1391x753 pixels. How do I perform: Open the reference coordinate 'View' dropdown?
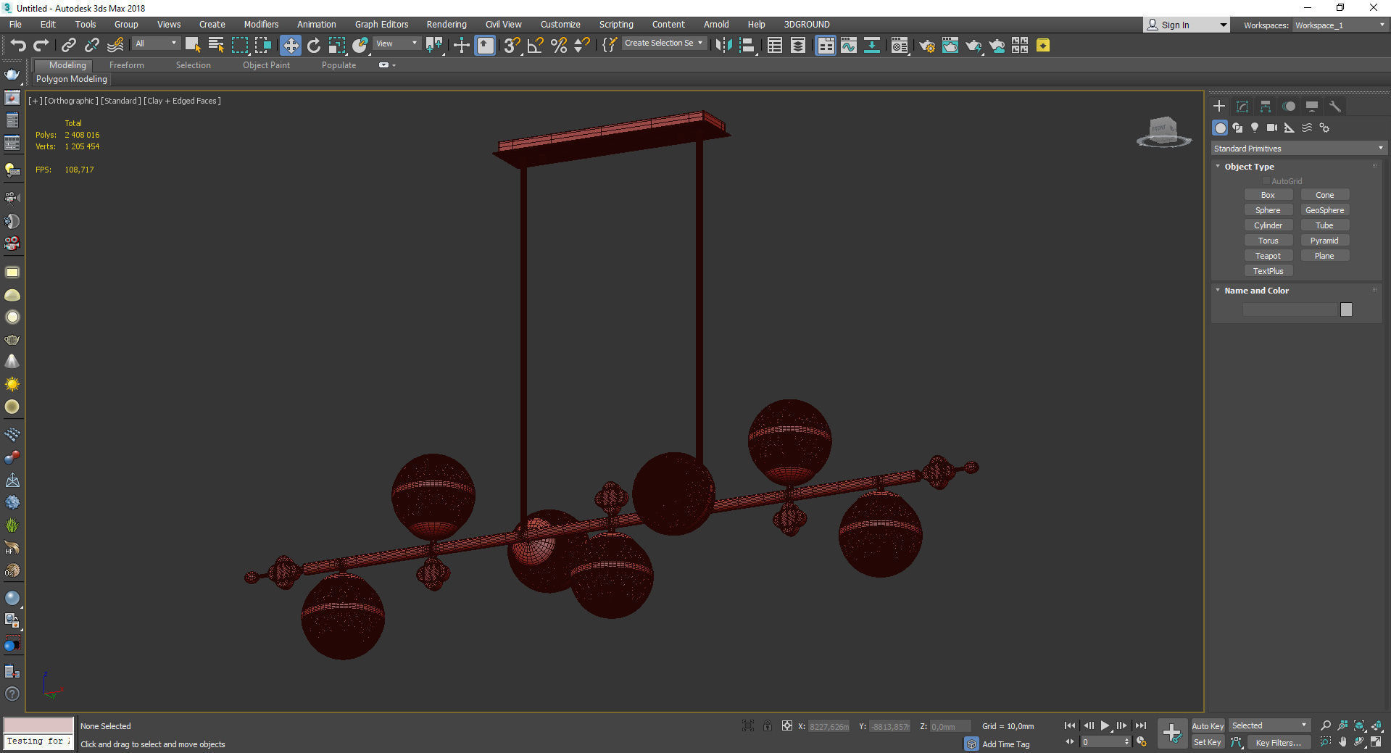pos(396,43)
